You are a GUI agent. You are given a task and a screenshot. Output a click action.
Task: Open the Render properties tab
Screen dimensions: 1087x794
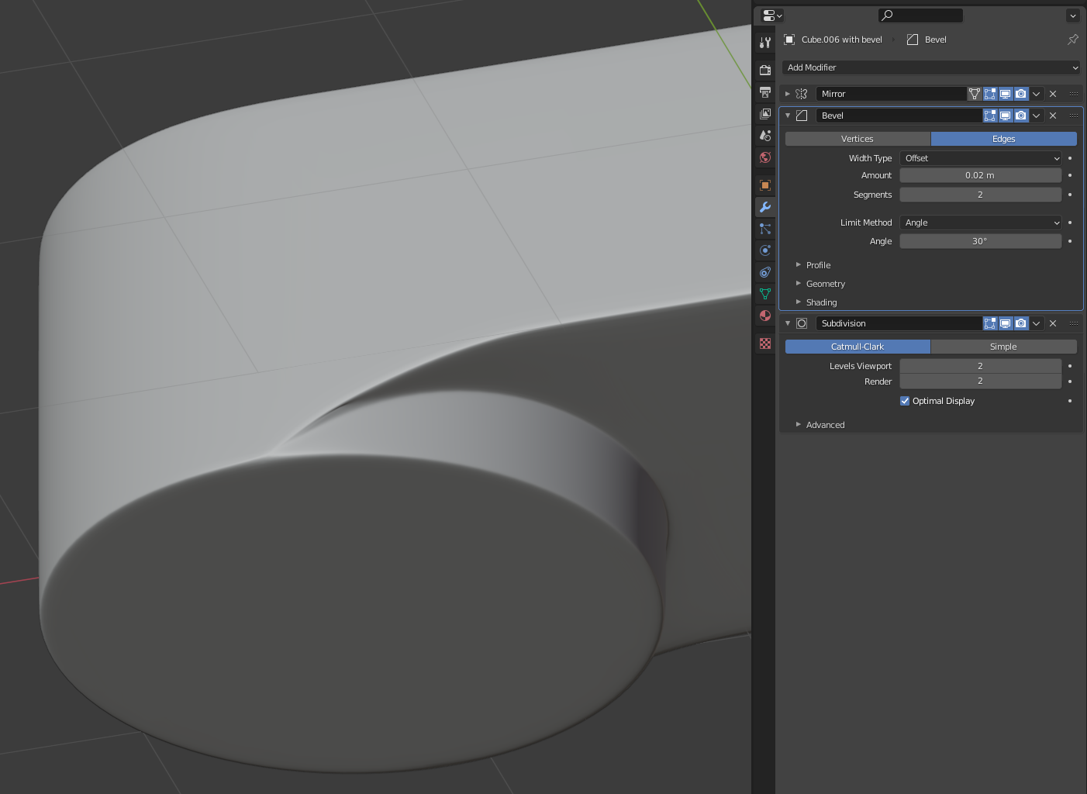click(x=765, y=71)
